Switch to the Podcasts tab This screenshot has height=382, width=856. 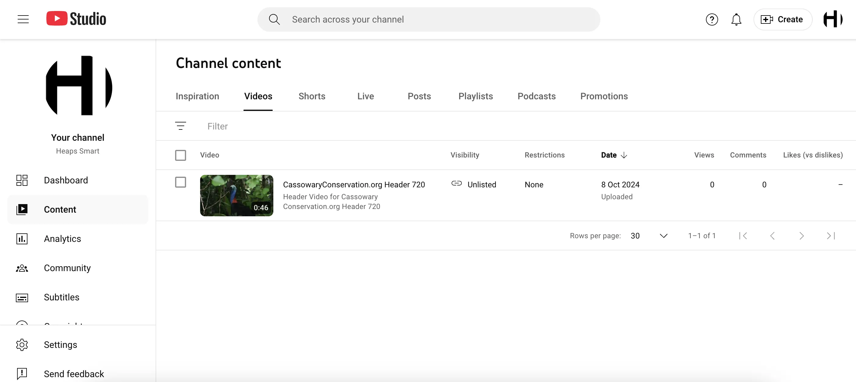(536, 96)
